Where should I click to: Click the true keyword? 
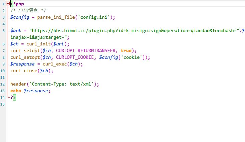(x=126, y=51)
